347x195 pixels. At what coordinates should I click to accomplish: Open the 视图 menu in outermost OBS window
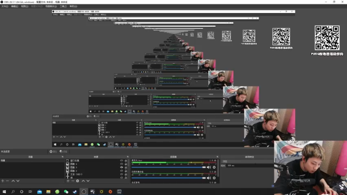tap(24, 6)
